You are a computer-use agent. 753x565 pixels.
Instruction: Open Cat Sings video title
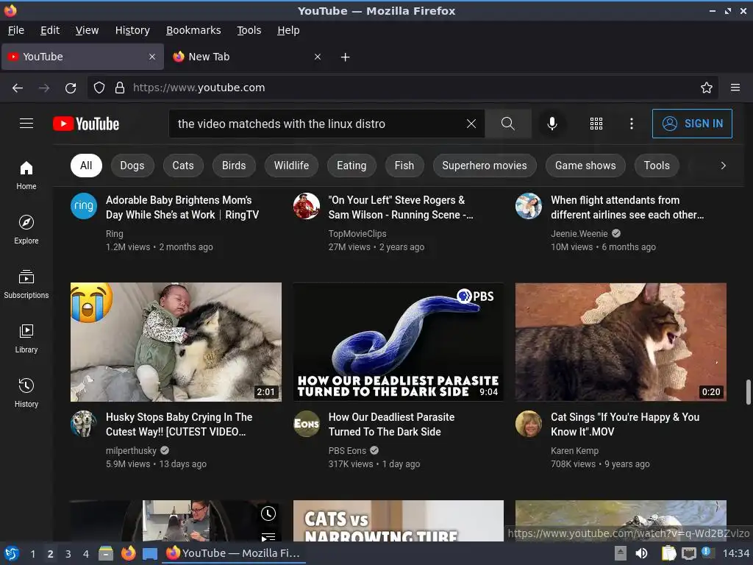click(x=625, y=424)
